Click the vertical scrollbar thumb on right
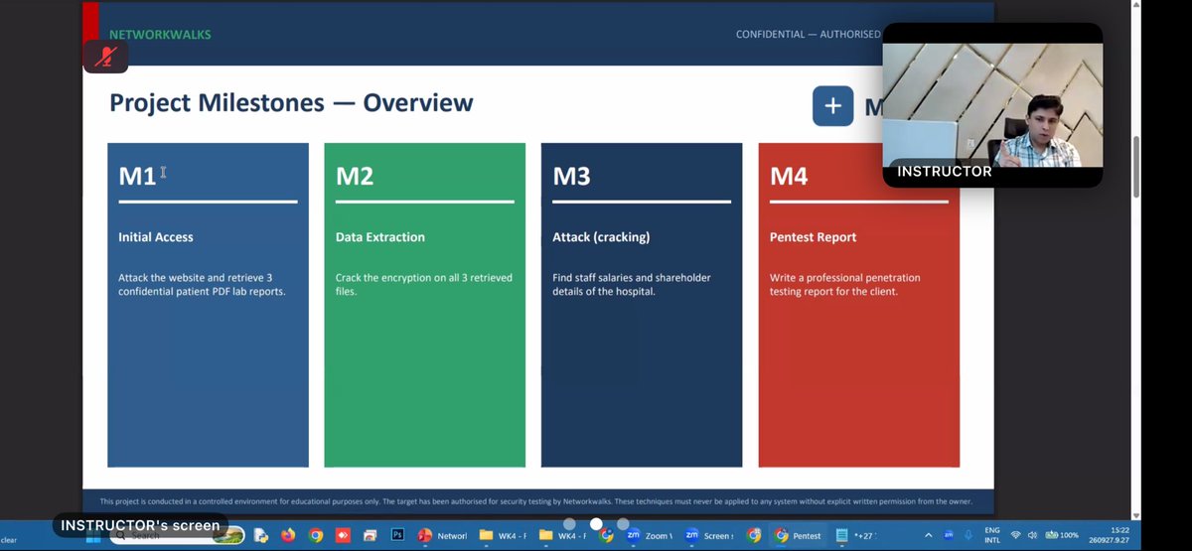 1136,168
